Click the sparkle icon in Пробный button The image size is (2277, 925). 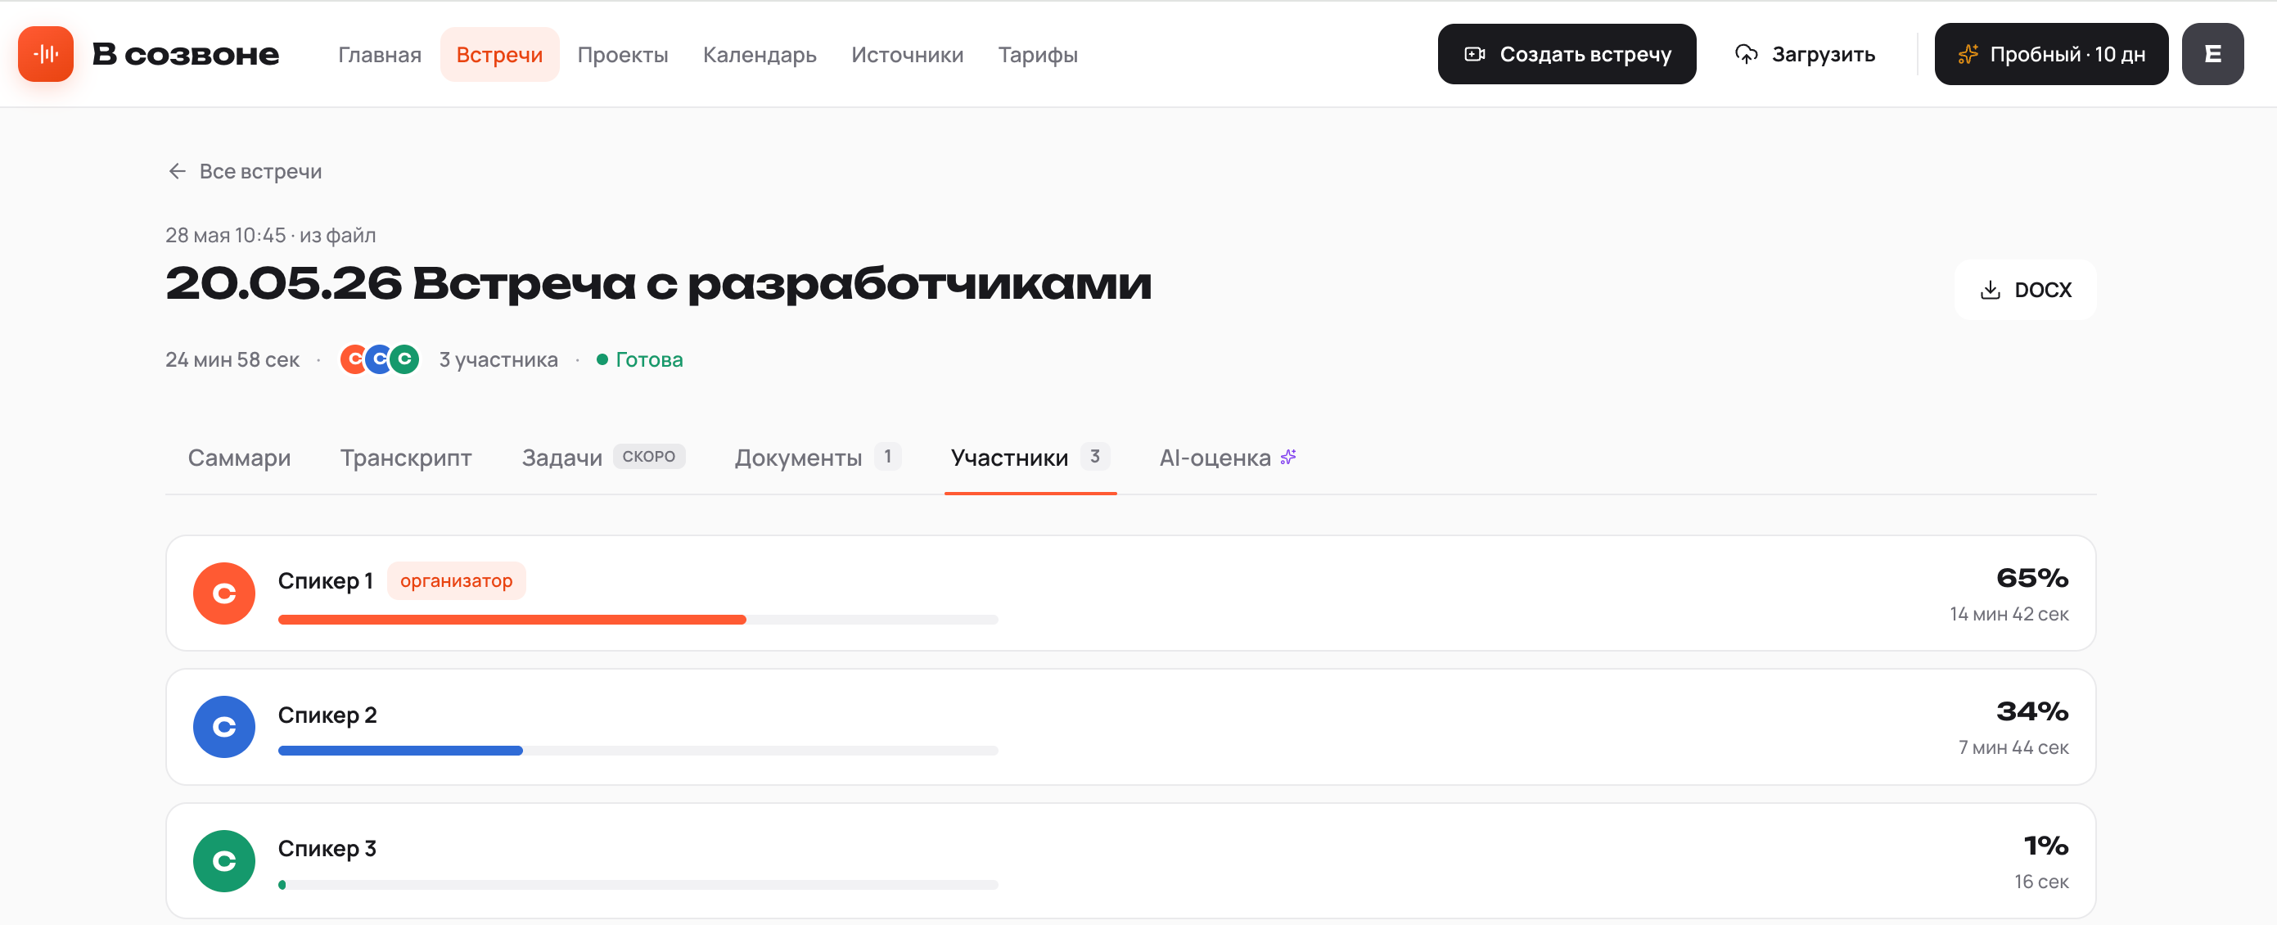coord(1968,54)
